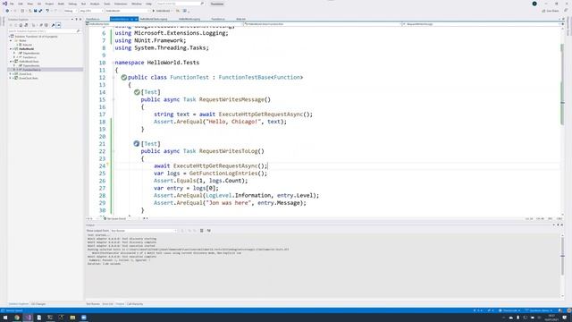Open the Show output from dropdown
This screenshot has height=322, width=572.
coord(144,231)
